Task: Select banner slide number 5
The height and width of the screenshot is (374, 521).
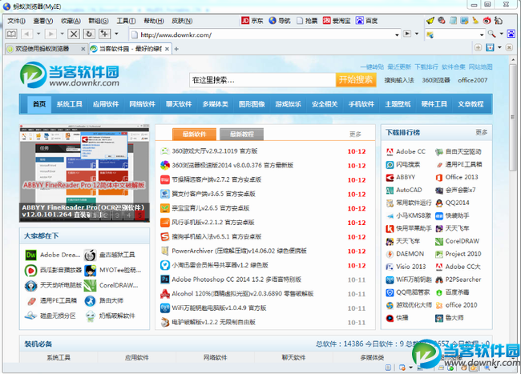Action: 140,215
